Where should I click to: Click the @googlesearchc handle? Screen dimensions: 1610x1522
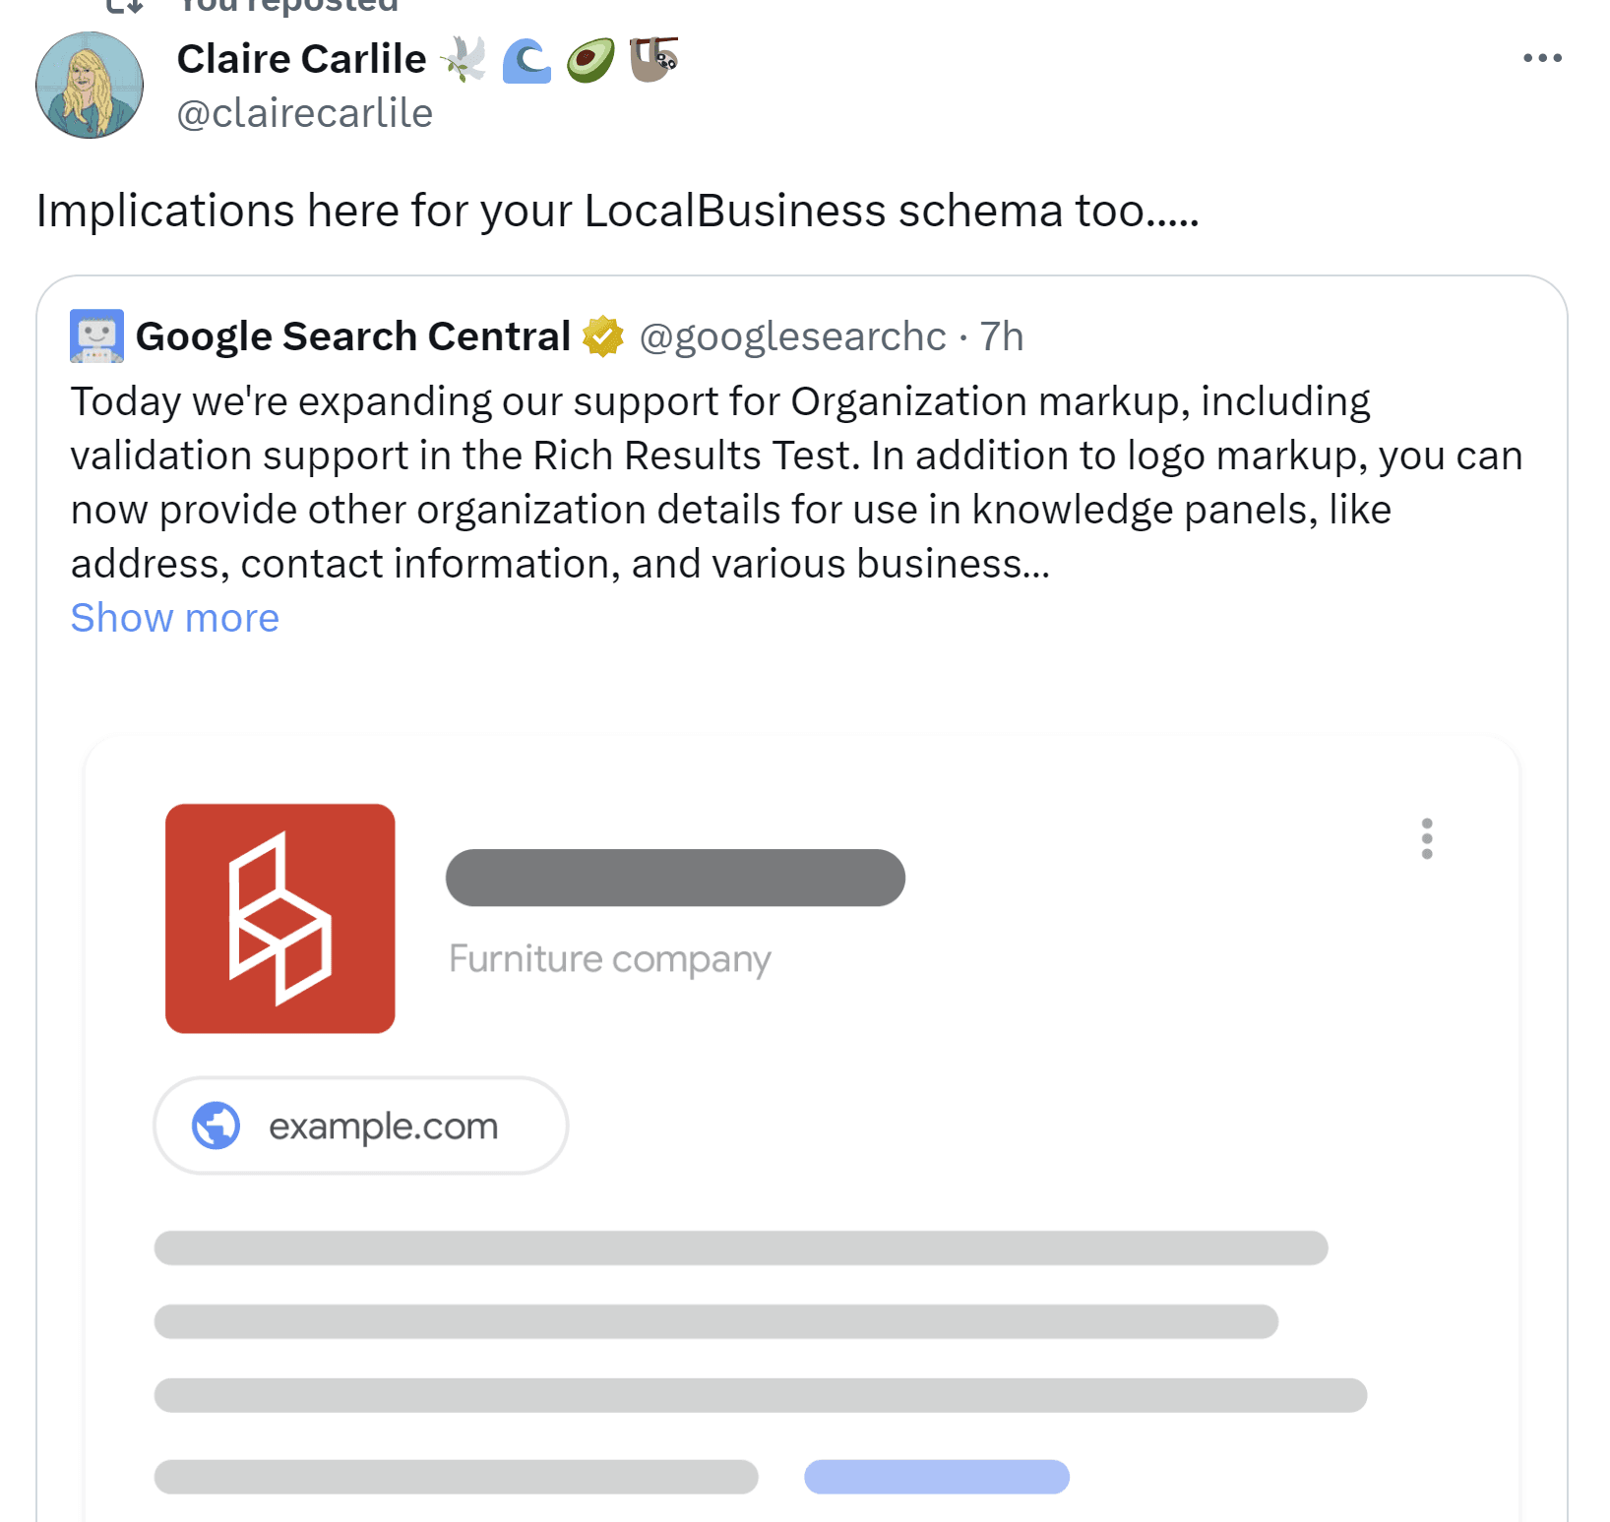(x=792, y=336)
